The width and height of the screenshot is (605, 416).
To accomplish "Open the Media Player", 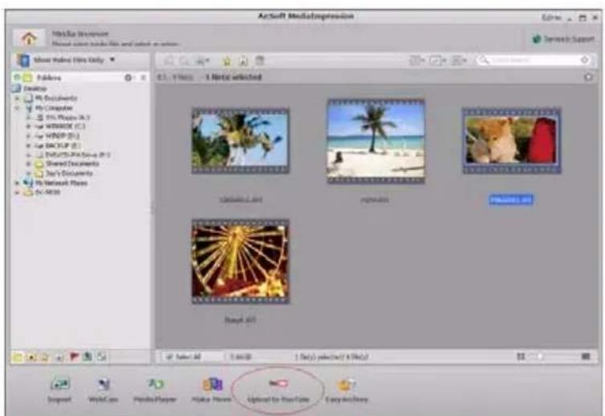I will tap(155, 390).
